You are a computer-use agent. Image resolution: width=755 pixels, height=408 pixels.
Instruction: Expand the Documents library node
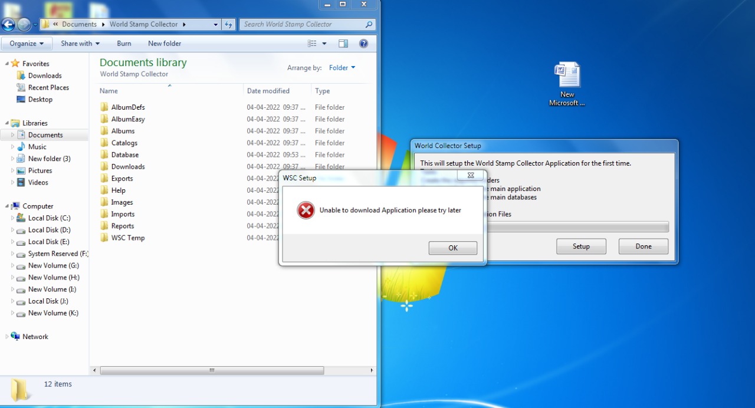(13, 135)
